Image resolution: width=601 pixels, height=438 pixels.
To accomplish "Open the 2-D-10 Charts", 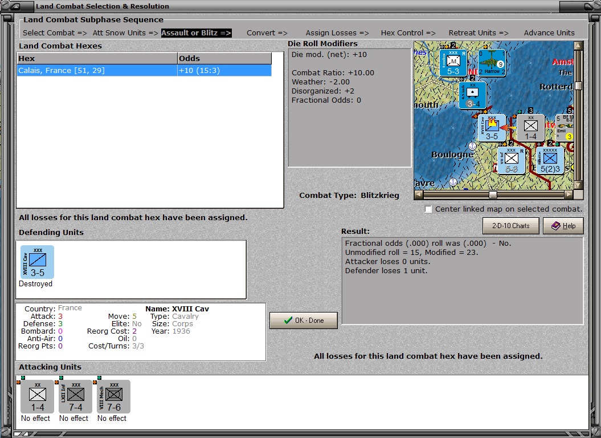I will tap(510, 226).
